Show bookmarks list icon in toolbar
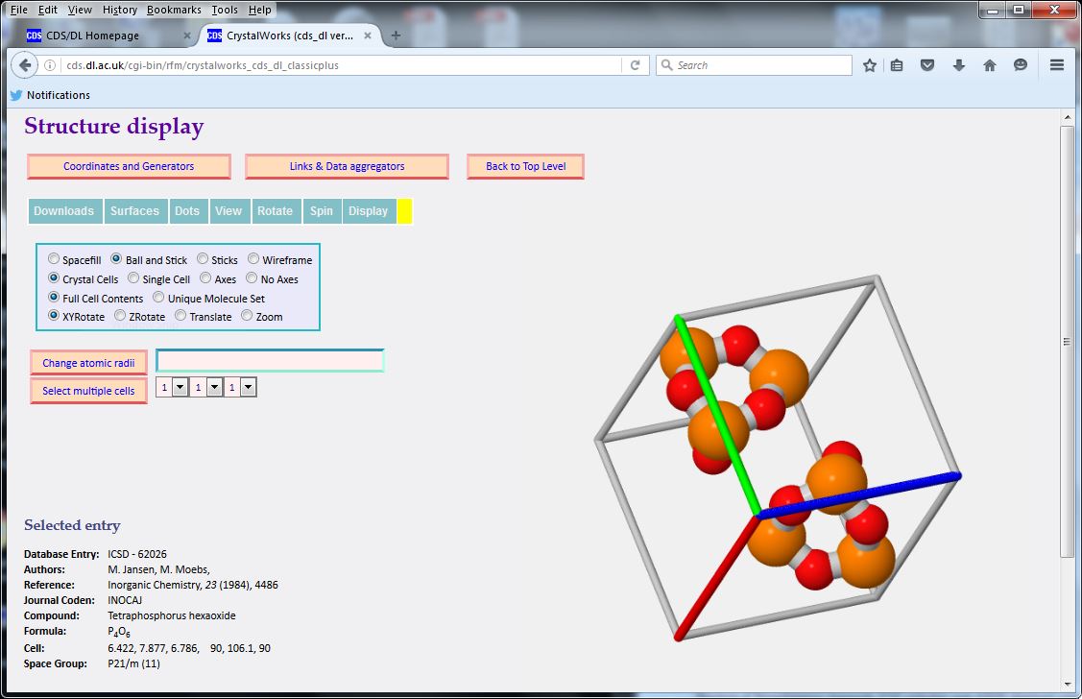 click(x=897, y=65)
